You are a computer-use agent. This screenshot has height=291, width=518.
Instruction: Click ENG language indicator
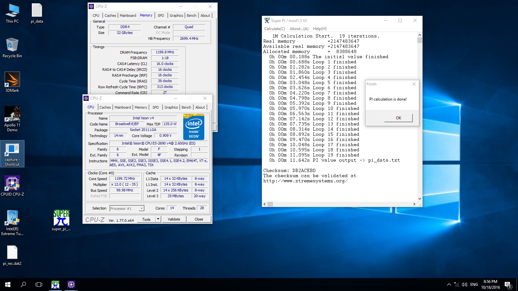coord(474,285)
